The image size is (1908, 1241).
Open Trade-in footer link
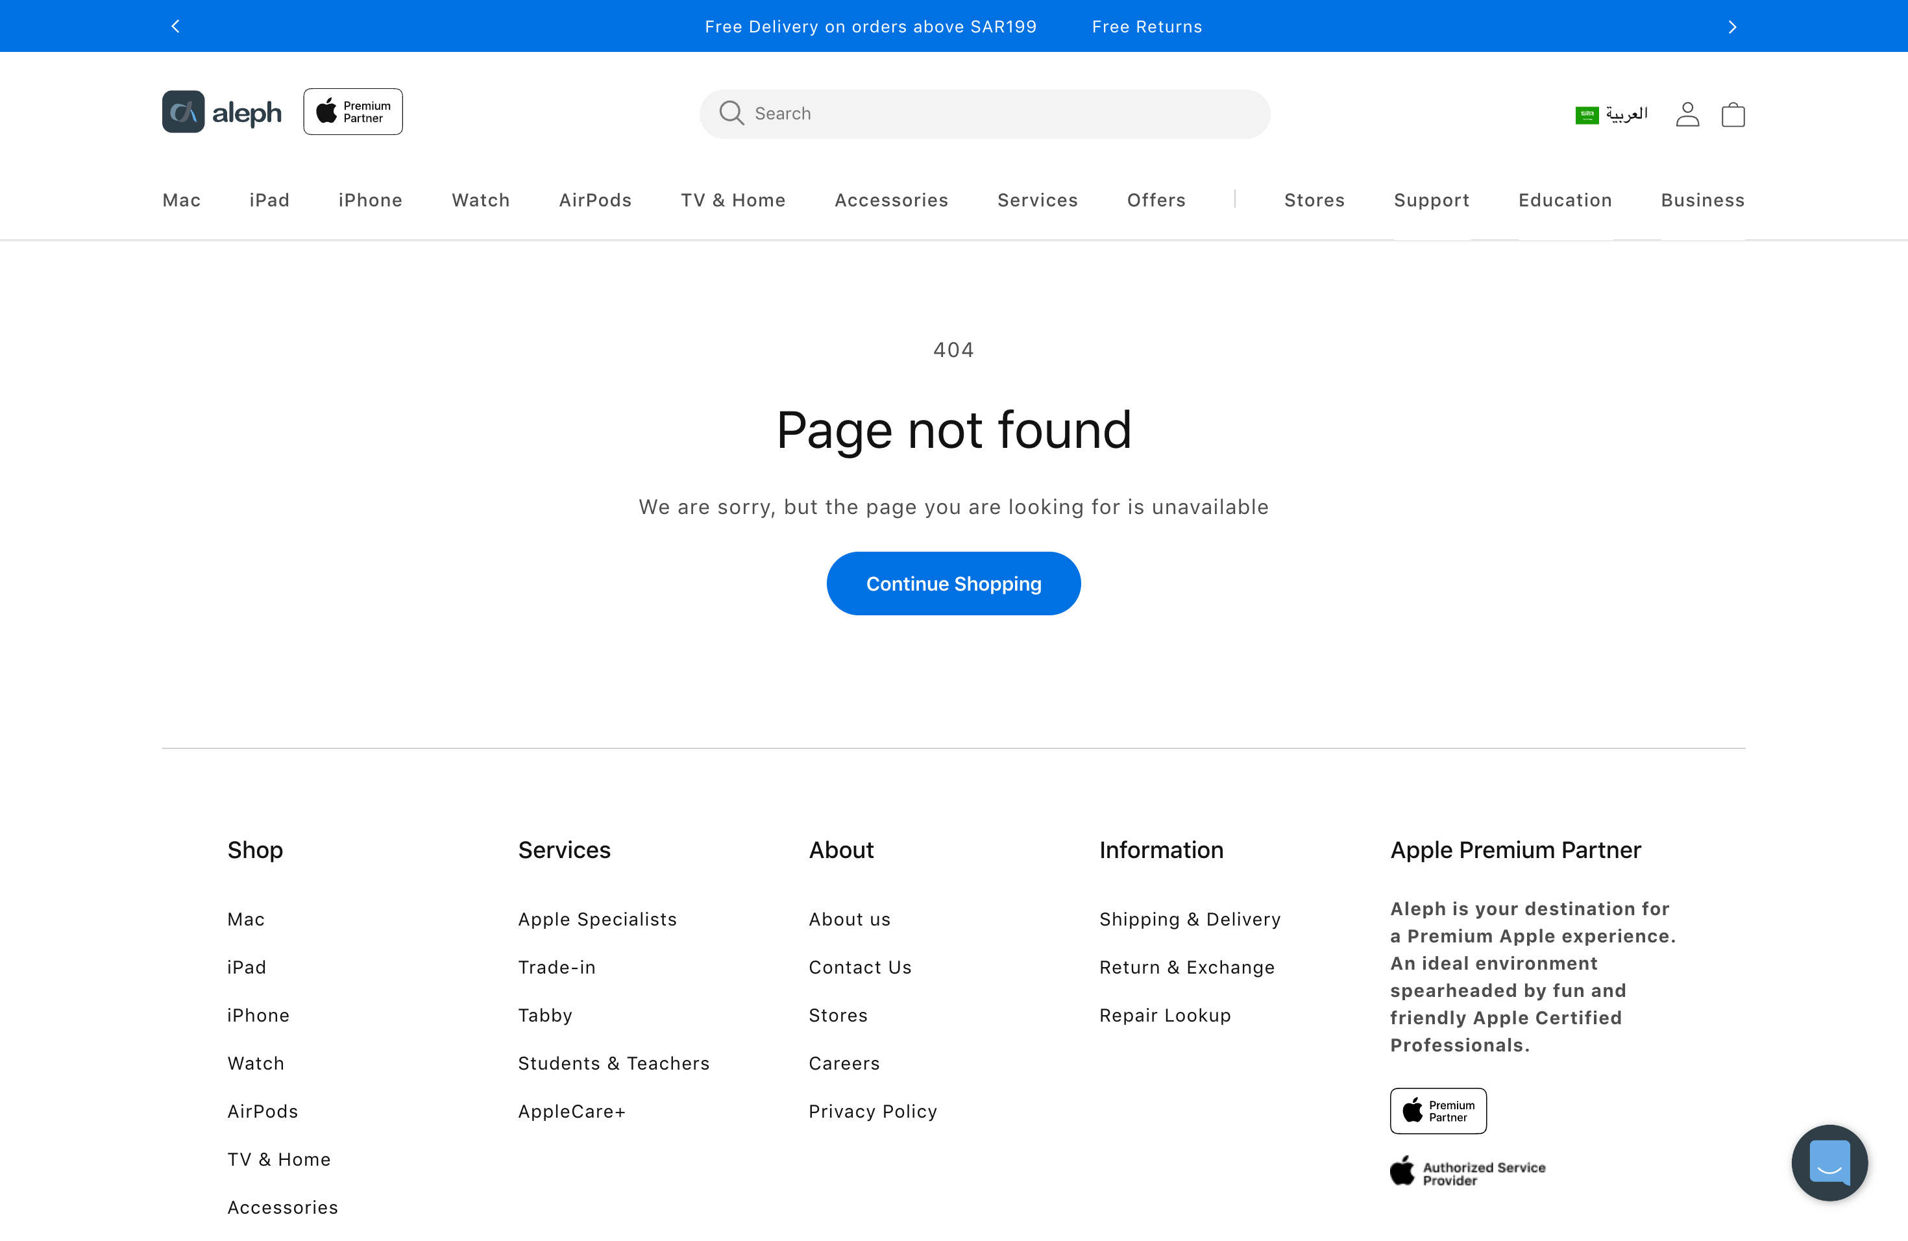(556, 968)
